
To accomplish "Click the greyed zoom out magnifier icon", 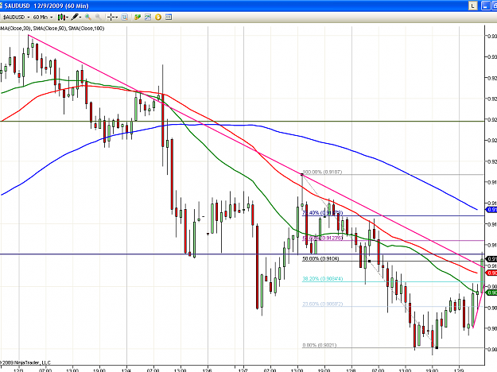I will tap(99, 17).
